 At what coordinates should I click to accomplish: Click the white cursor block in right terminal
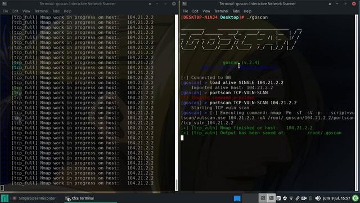click(x=182, y=138)
